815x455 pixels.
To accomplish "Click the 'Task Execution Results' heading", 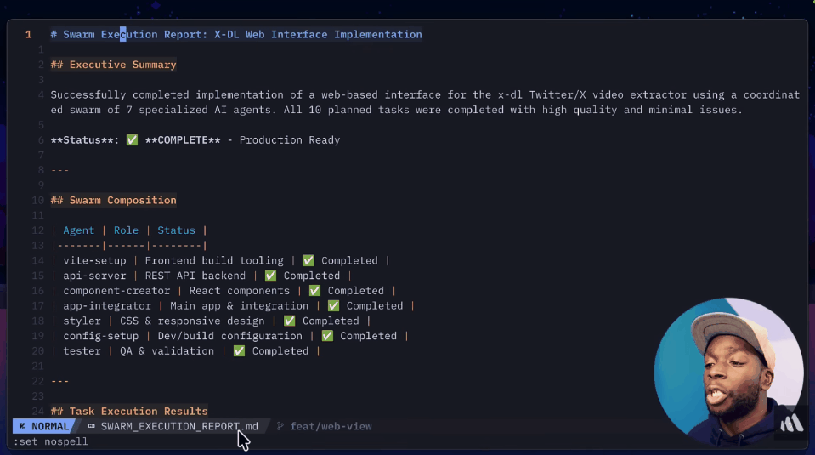I will coord(138,412).
